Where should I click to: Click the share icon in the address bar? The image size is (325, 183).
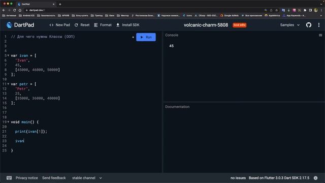coord(271,10)
